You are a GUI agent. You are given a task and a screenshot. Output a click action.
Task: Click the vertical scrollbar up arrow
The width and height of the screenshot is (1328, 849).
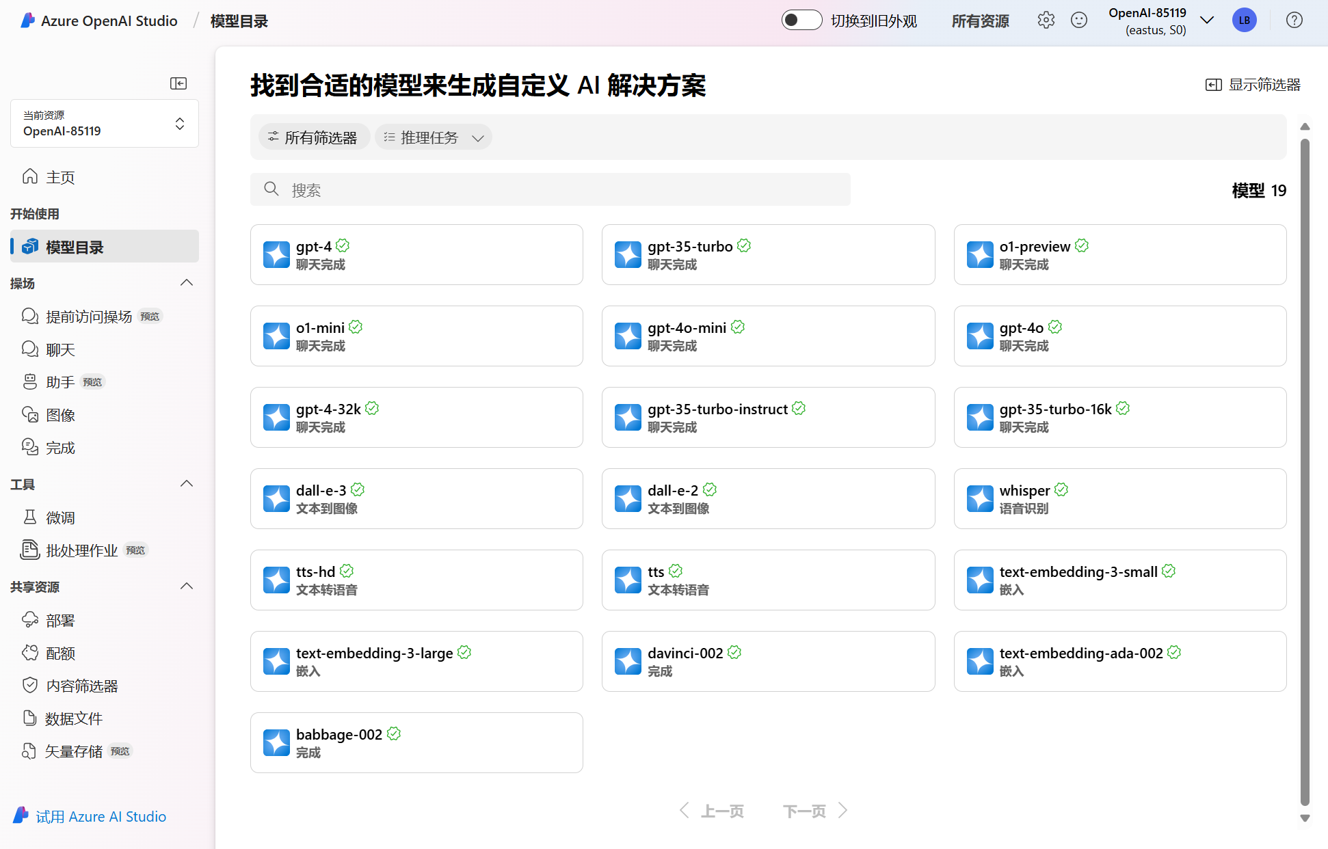(1304, 126)
